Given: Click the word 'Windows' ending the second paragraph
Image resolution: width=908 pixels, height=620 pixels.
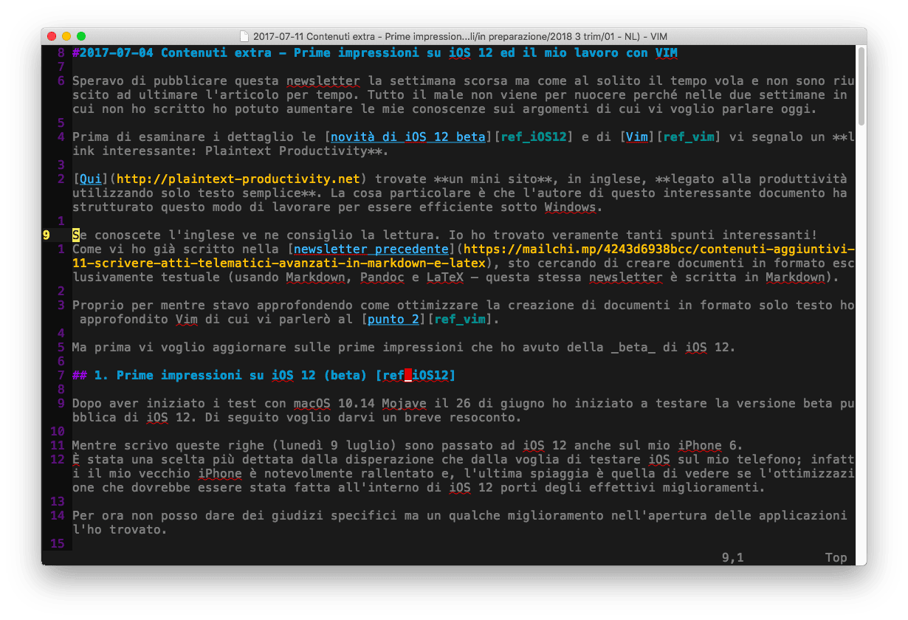Looking at the screenshot, I should (x=571, y=207).
